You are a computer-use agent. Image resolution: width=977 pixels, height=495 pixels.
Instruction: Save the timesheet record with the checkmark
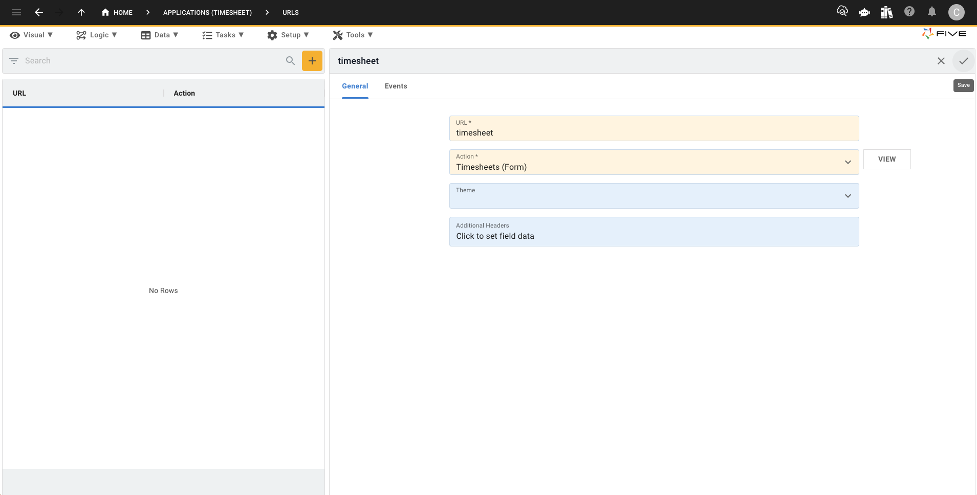pos(964,61)
